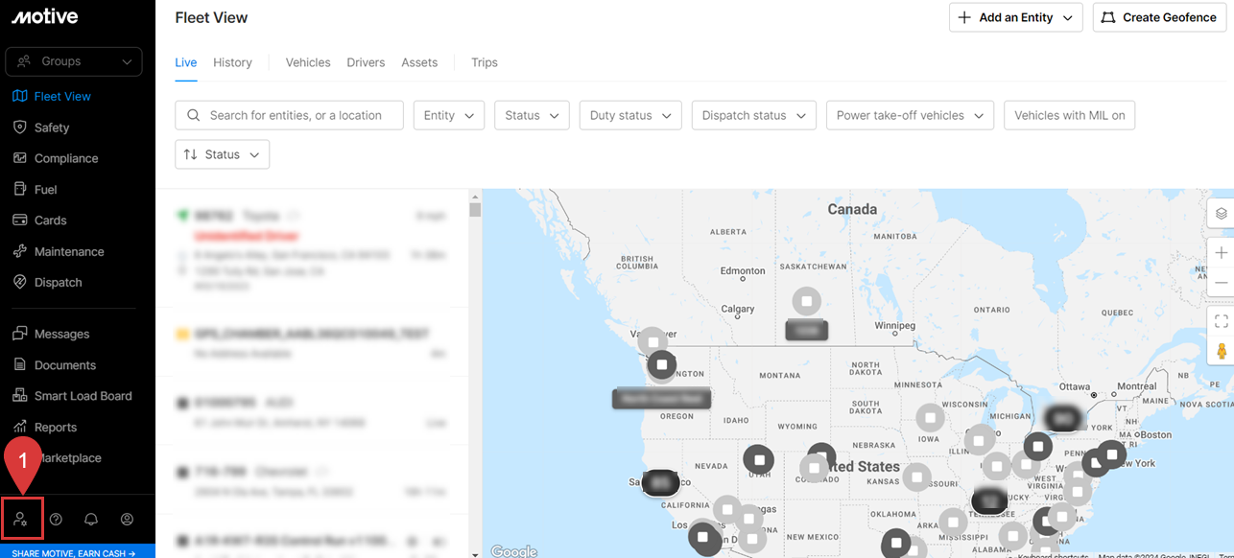1234x558 pixels.
Task: Click the Fuel pump icon
Action: [x=19, y=189]
